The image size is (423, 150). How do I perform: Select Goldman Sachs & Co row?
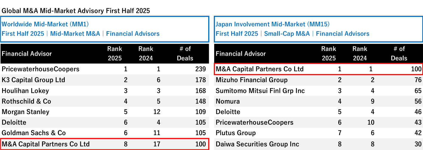(x=104, y=133)
